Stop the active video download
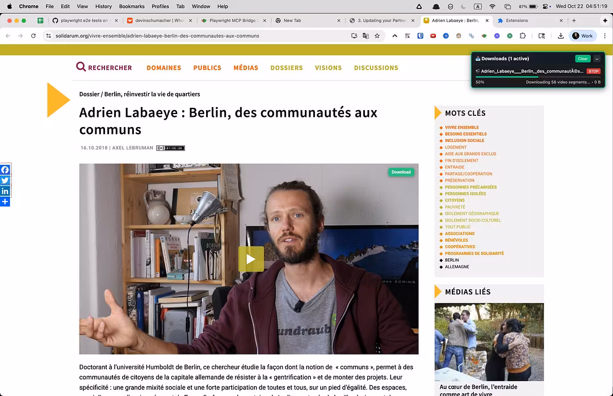 click(593, 71)
